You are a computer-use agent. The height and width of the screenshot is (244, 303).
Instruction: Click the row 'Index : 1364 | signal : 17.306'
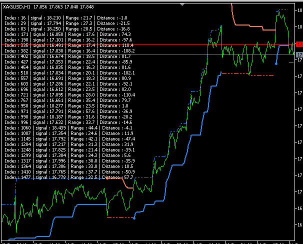coord(69,166)
